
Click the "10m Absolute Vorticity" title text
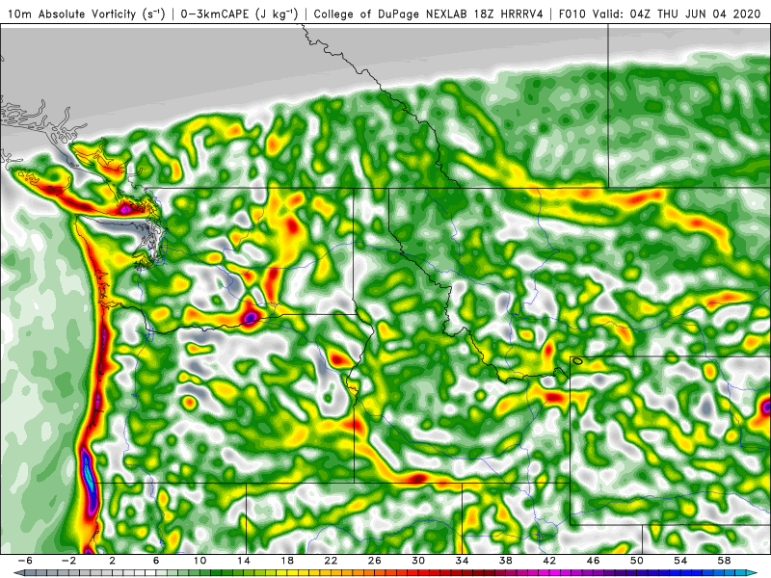pyautogui.click(x=71, y=13)
